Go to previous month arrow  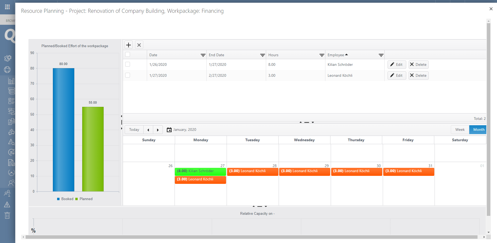tap(148, 130)
